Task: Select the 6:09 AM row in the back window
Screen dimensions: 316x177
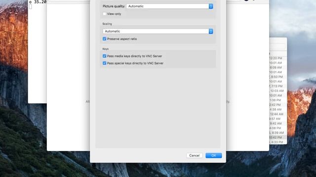Action: [x=278, y=67]
